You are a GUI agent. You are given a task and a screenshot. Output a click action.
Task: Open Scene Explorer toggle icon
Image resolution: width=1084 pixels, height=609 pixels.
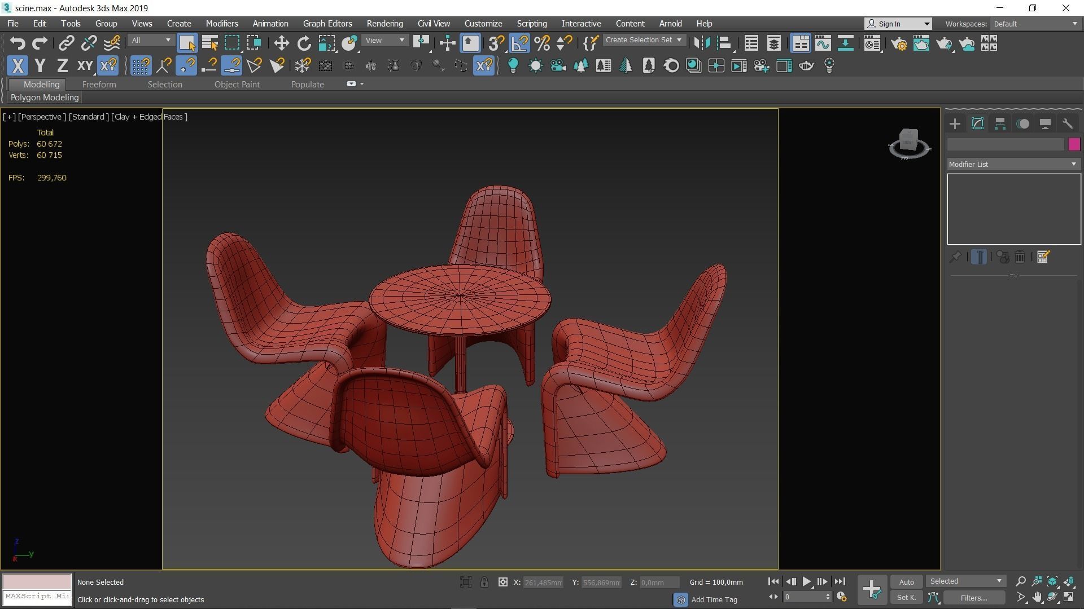(751, 43)
